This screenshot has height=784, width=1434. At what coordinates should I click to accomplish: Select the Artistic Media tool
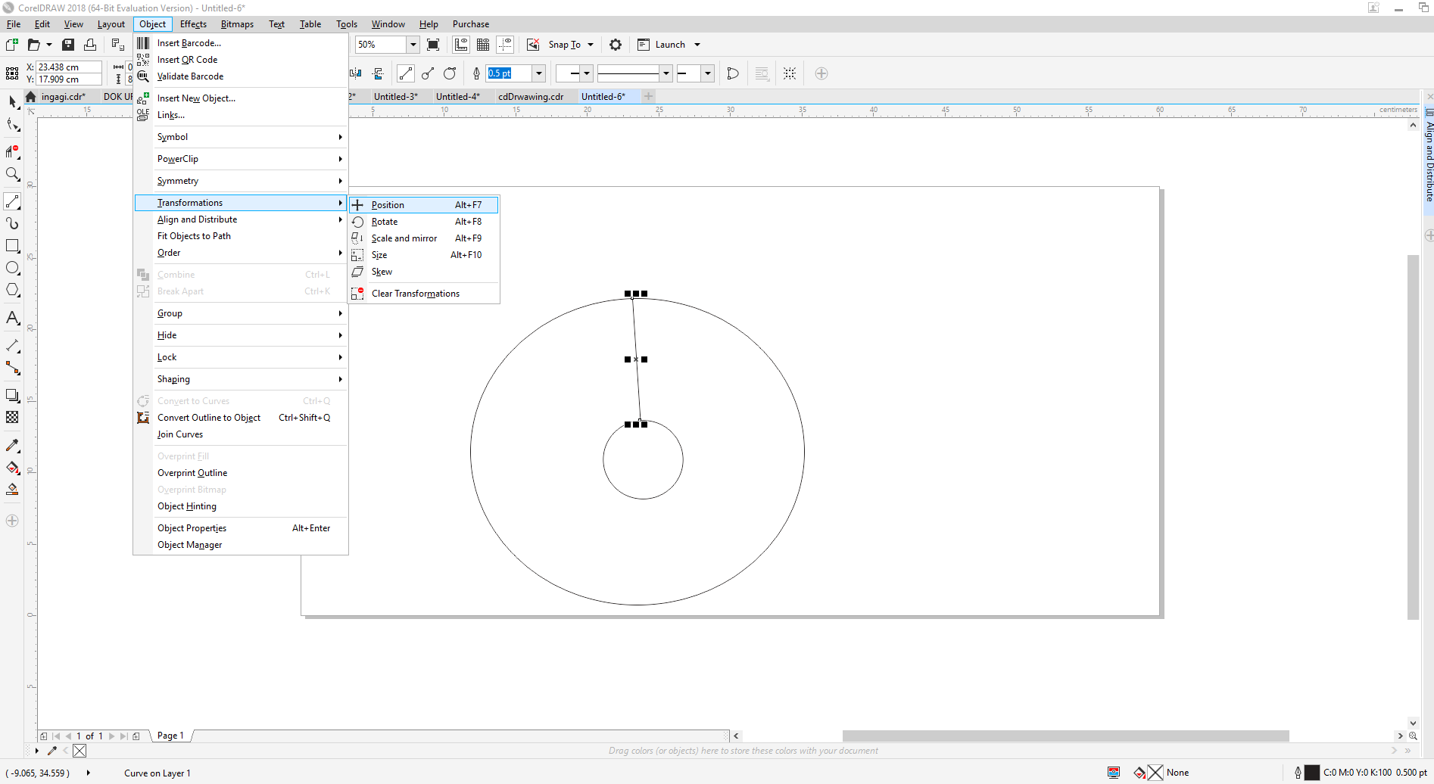(x=12, y=223)
